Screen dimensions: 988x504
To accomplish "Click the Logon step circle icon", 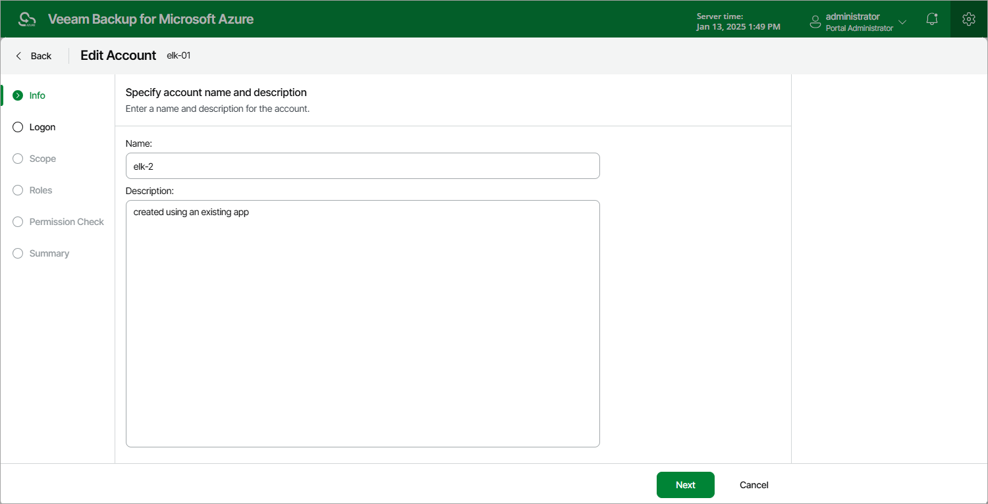I will coord(18,127).
